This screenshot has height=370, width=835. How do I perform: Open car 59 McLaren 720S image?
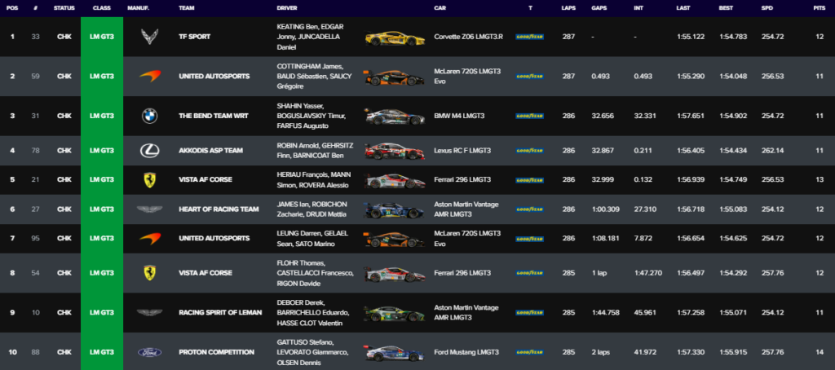click(x=394, y=77)
